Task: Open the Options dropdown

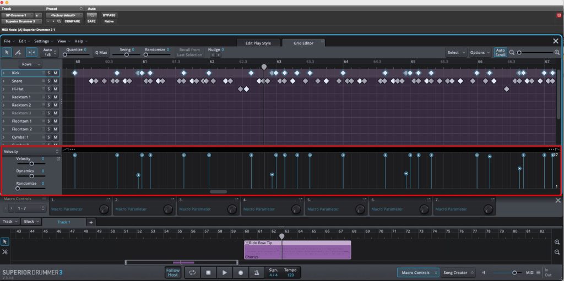Action: coord(479,52)
